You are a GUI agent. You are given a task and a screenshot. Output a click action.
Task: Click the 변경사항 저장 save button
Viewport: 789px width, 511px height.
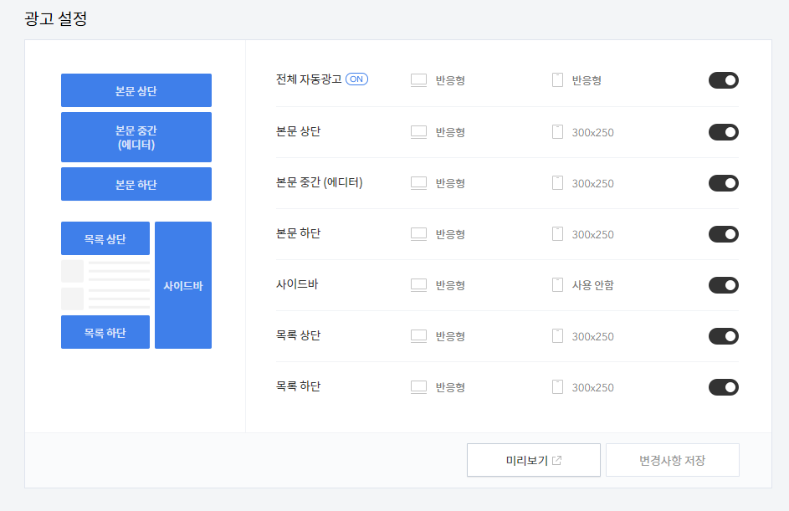click(672, 459)
